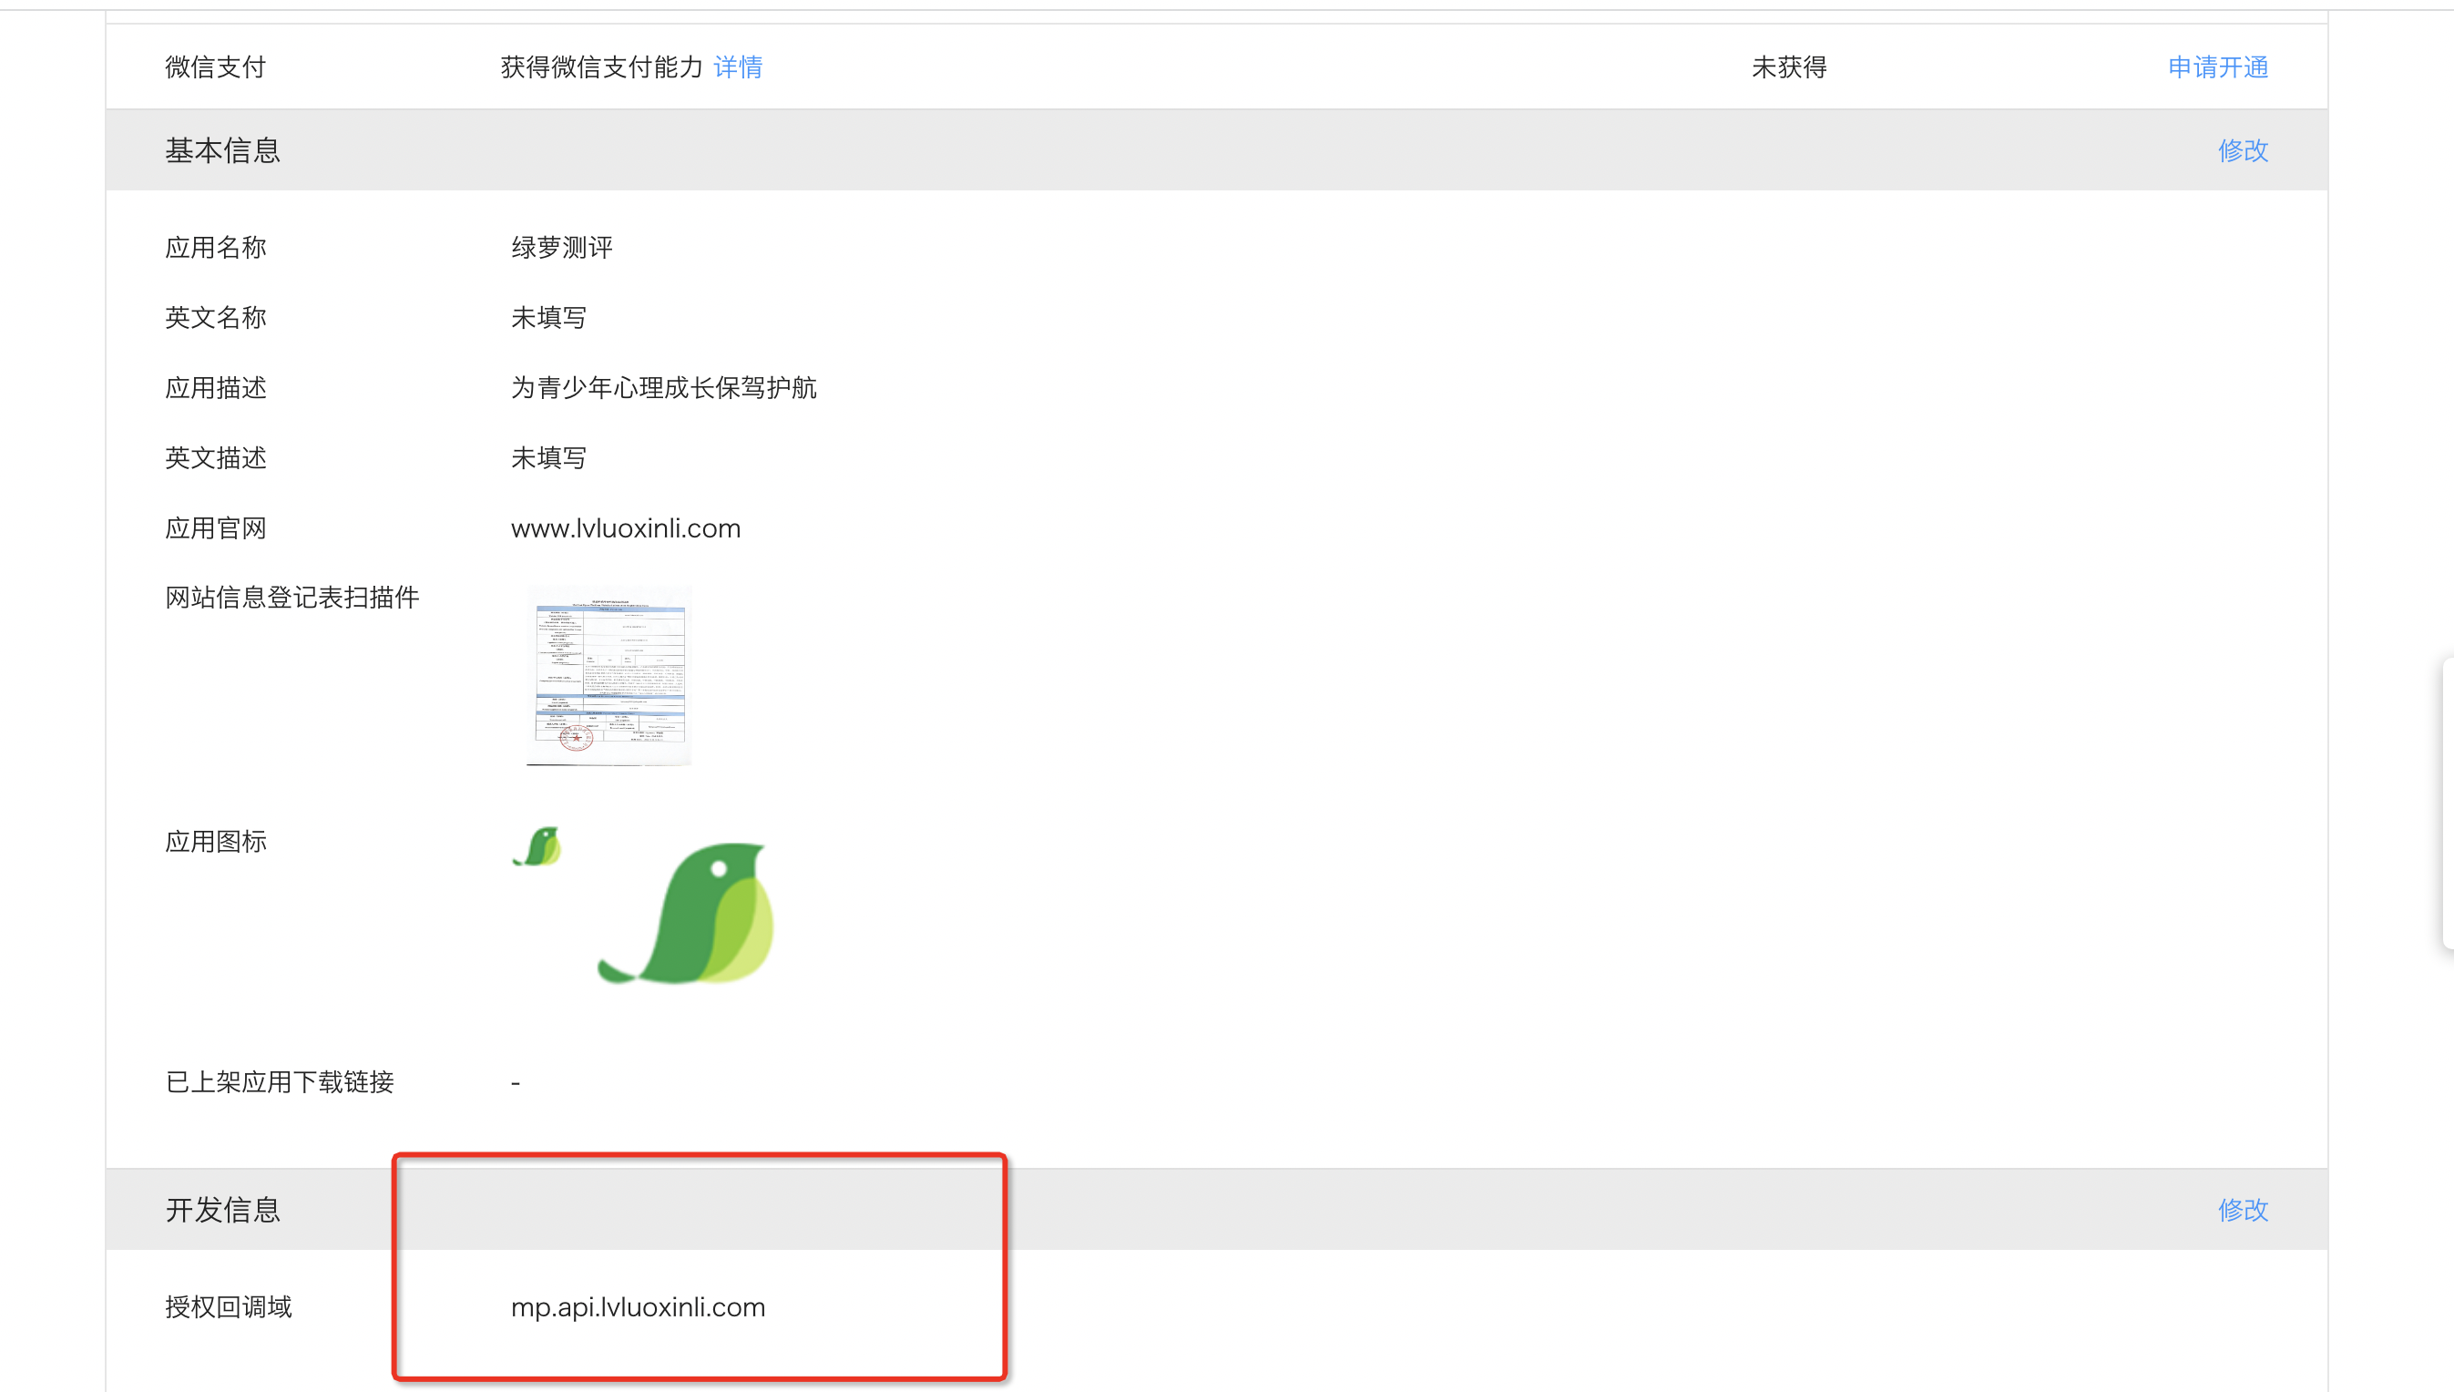Click the 开发信息 section title

pyautogui.click(x=221, y=1210)
